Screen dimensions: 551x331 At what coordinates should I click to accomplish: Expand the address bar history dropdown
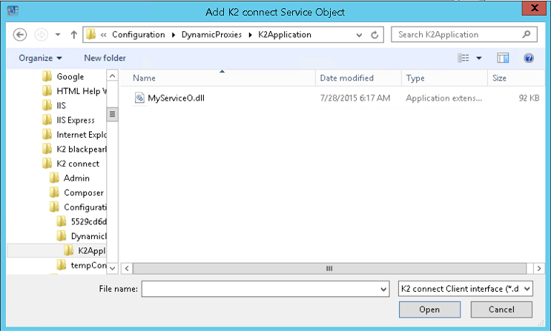[359, 35]
